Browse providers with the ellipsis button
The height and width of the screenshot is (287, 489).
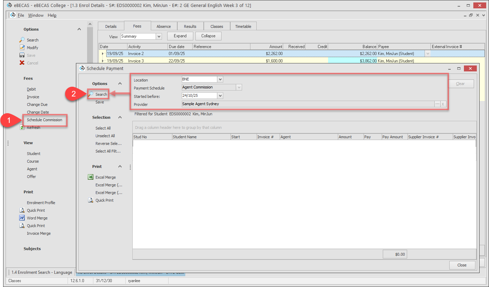coord(437,104)
